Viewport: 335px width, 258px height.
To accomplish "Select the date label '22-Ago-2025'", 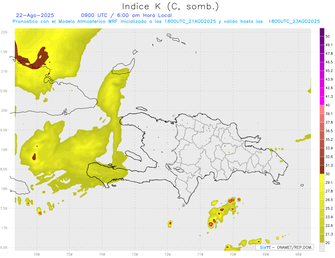I will coord(35,15).
